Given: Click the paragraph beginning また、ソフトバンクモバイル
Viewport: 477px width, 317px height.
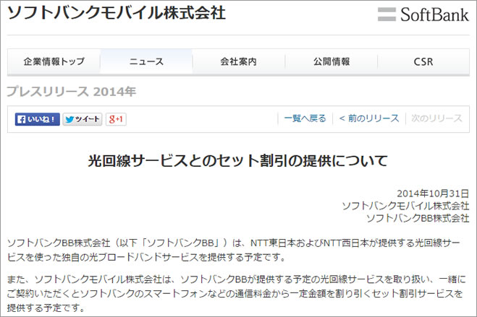Looking at the screenshot, I should click(x=237, y=293).
